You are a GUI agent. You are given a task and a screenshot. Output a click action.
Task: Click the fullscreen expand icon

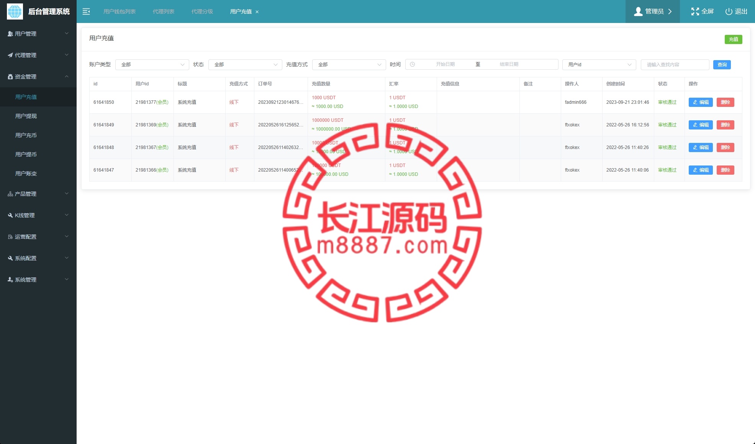point(695,11)
